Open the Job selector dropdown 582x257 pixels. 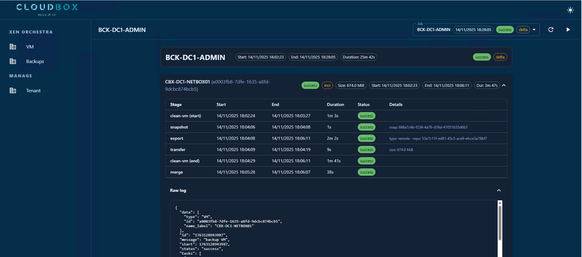[534, 30]
